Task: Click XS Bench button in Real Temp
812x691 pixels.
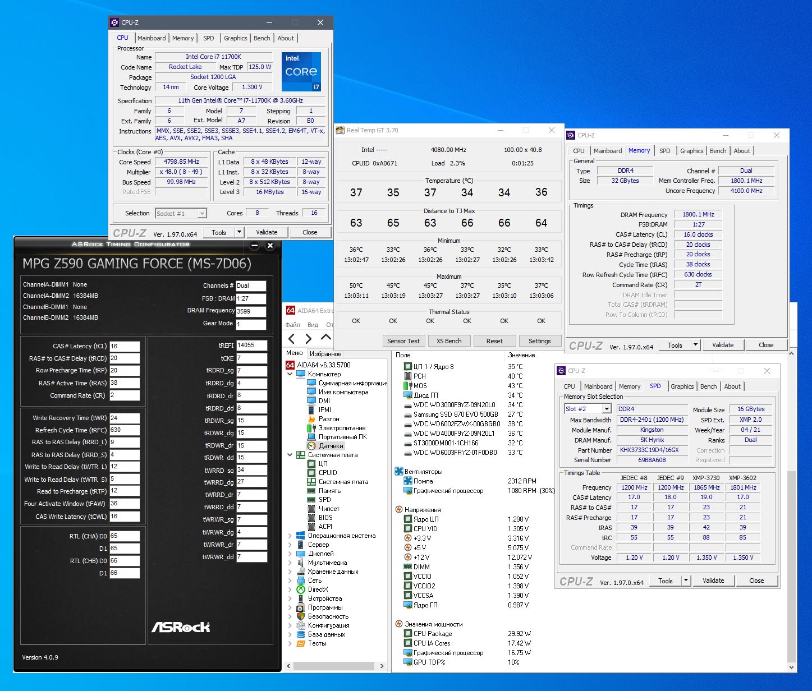Action: pos(449,341)
